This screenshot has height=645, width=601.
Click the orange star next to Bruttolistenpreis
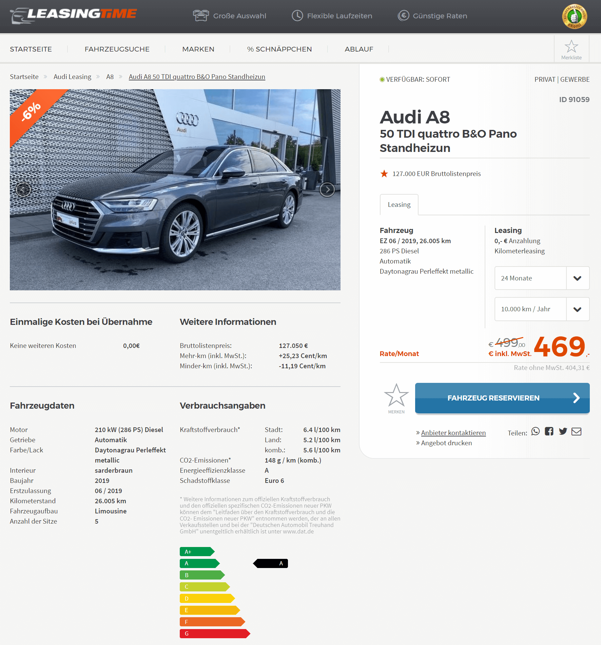(x=384, y=174)
